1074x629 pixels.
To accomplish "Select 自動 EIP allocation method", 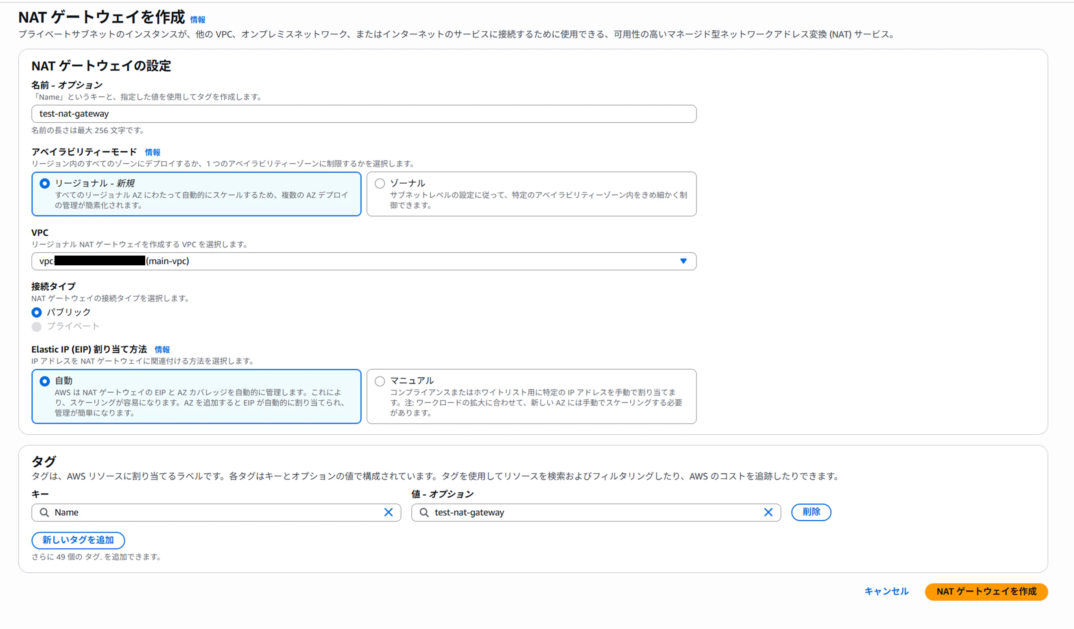I will (x=45, y=381).
